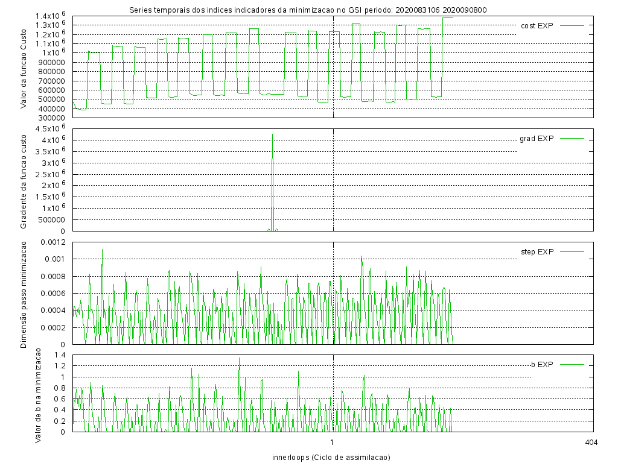Select the x-axis tick label '1'
Image resolution: width=618 pixels, height=463 pixels.
[332, 443]
